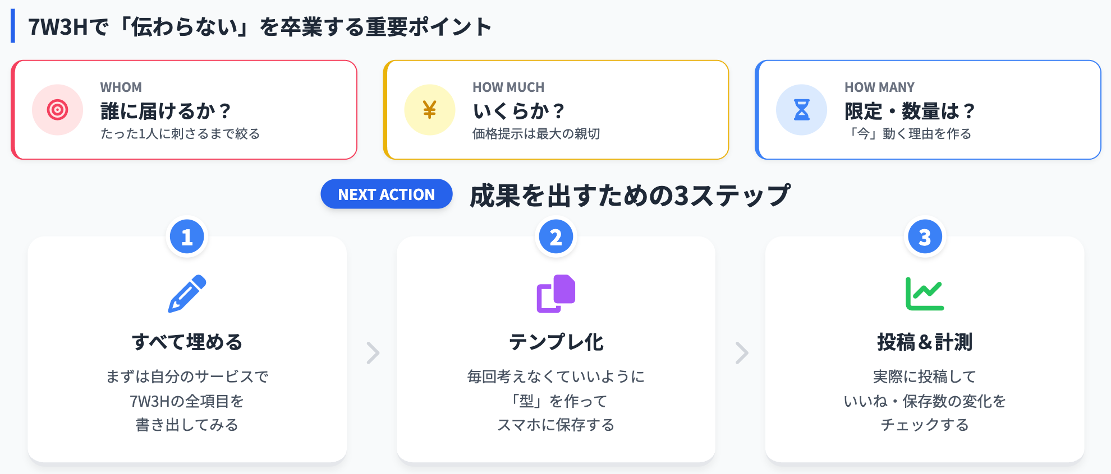Select the いくらか？ card heading

click(x=518, y=111)
